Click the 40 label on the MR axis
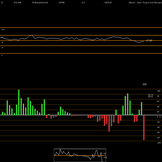Viewport: 162px width, 162px height. pos(158,107)
